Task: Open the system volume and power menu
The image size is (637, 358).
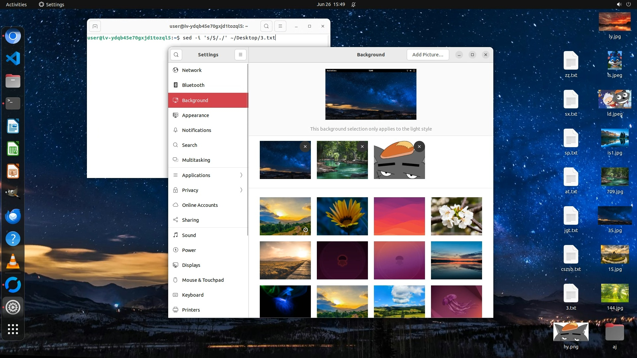Action: [623, 4]
